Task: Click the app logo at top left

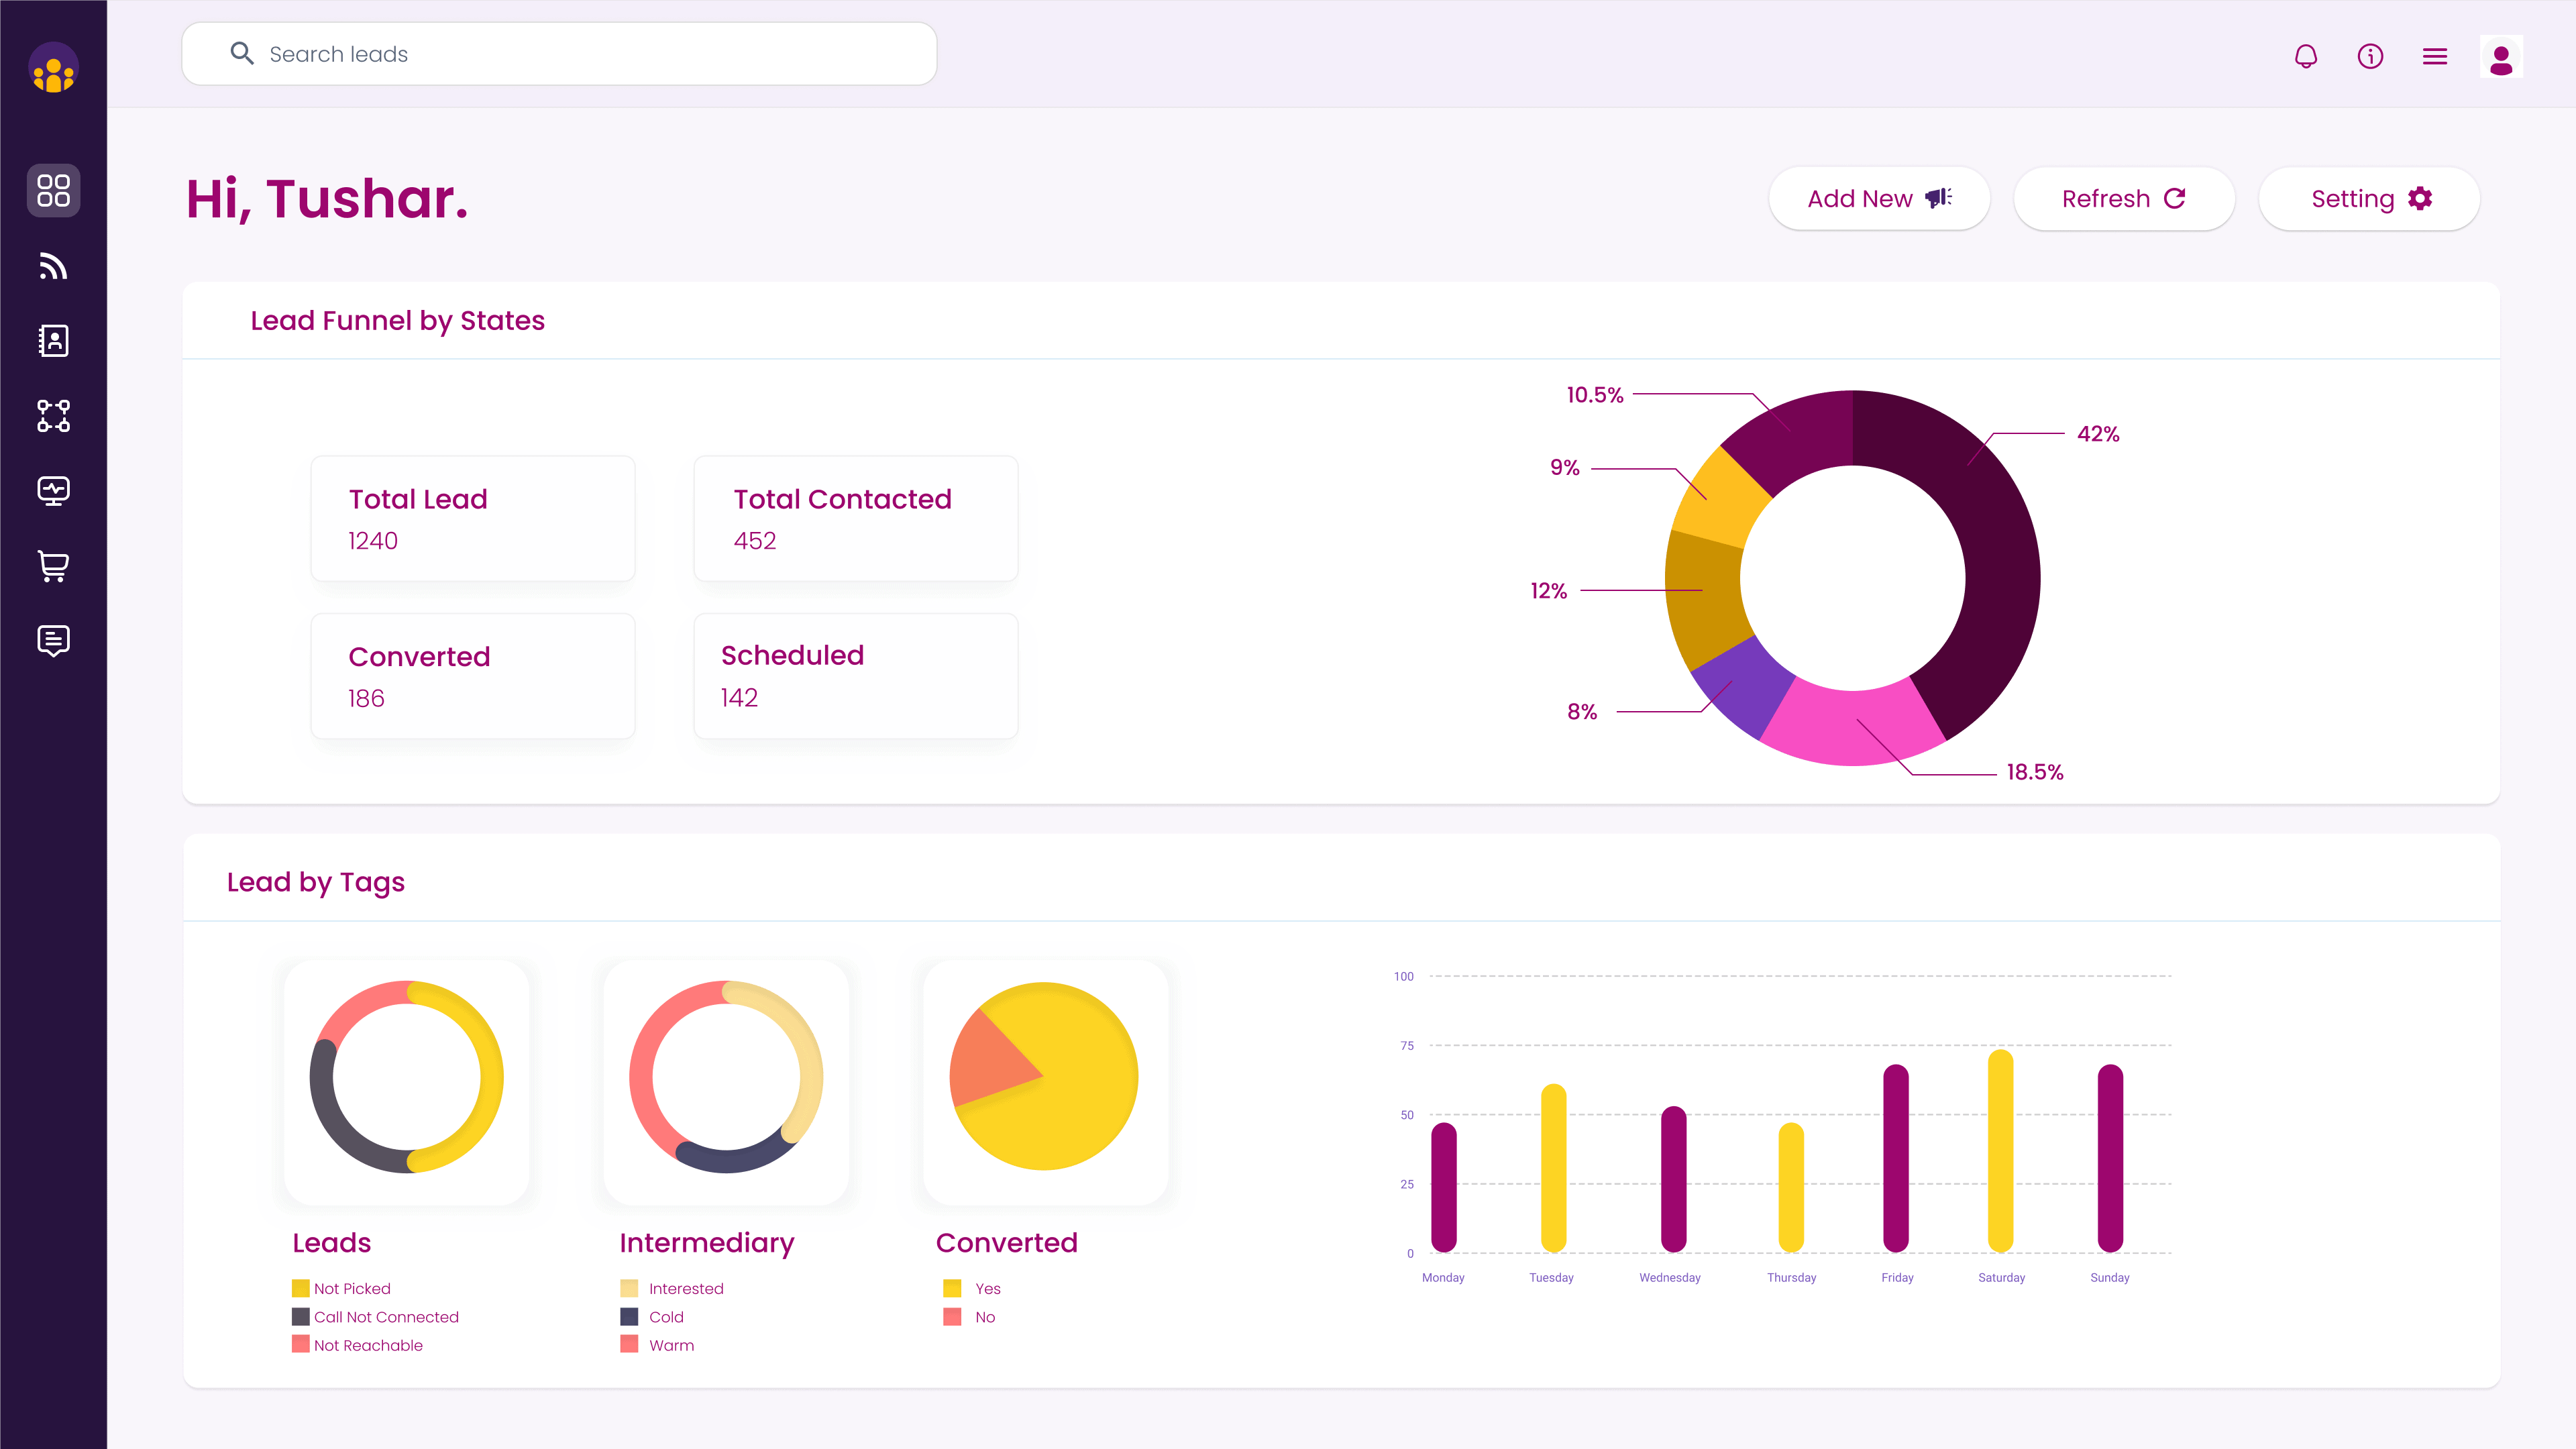Action: pos(53,68)
